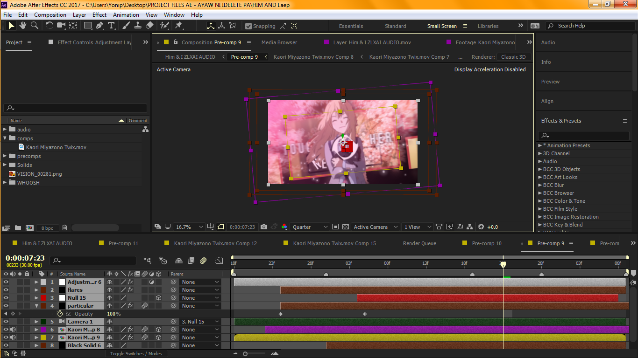Hide the Camera 1 layer
The image size is (638, 358).
coord(6,322)
